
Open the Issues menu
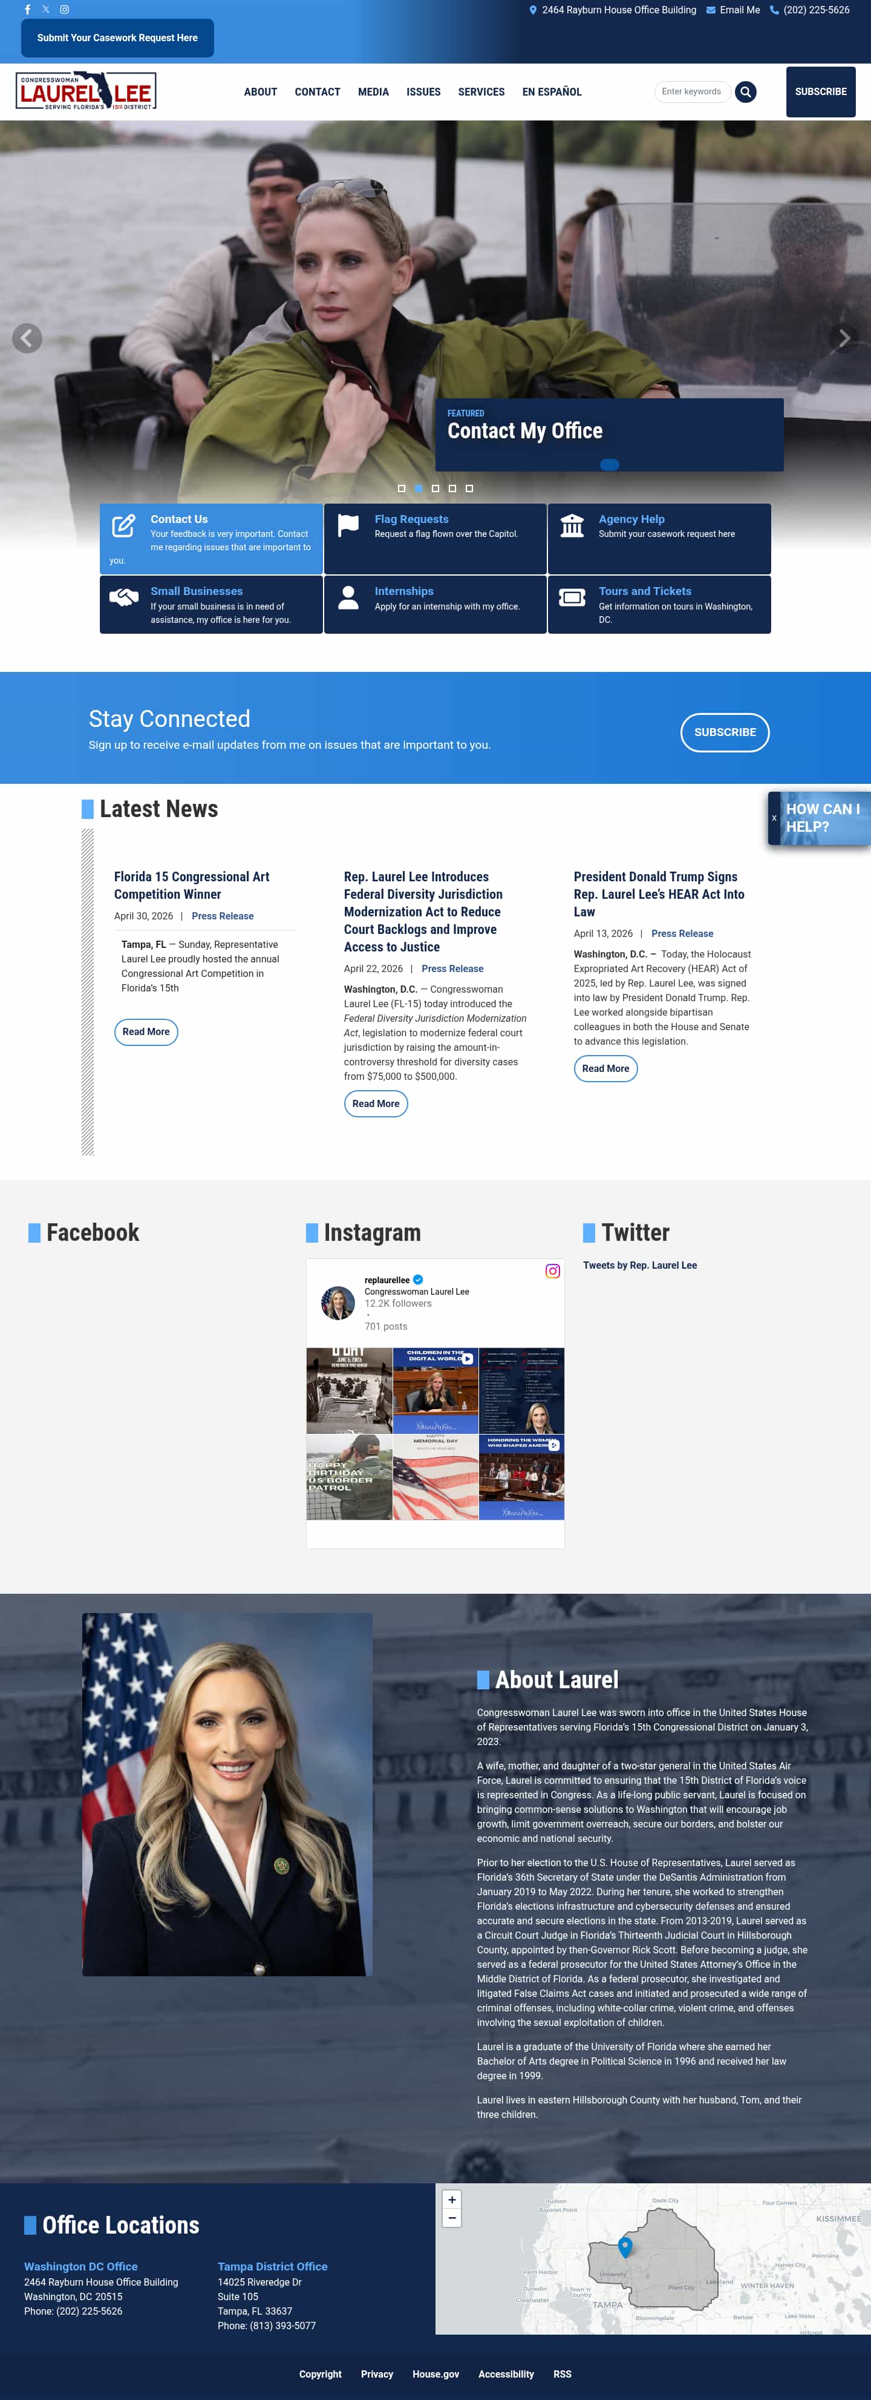pyautogui.click(x=423, y=91)
